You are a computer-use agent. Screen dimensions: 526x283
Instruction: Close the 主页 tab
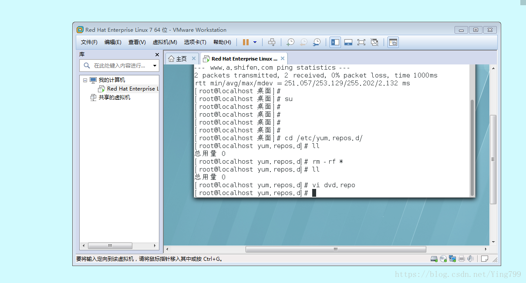click(x=194, y=58)
